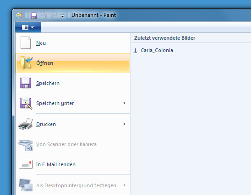Click the purple floppy disk Speichern icon

pos(26,83)
